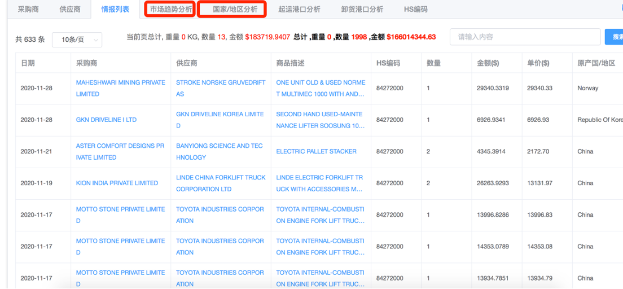Switch to the HS编码 tab

[415, 9]
